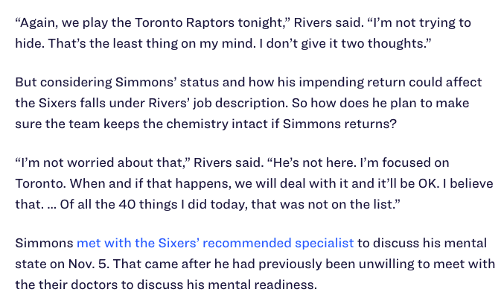Click the word "Simmons" before the blue link
The image size is (504, 295).
tap(44, 243)
